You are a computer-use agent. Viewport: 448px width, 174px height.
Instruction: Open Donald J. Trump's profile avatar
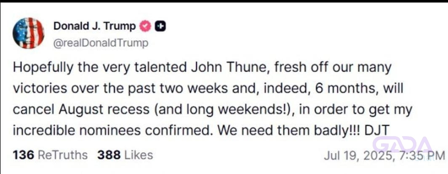tap(28, 33)
